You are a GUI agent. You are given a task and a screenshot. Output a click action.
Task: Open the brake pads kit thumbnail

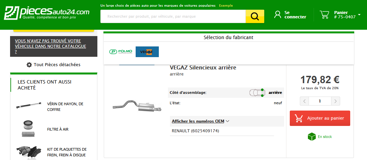pyautogui.click(x=29, y=152)
